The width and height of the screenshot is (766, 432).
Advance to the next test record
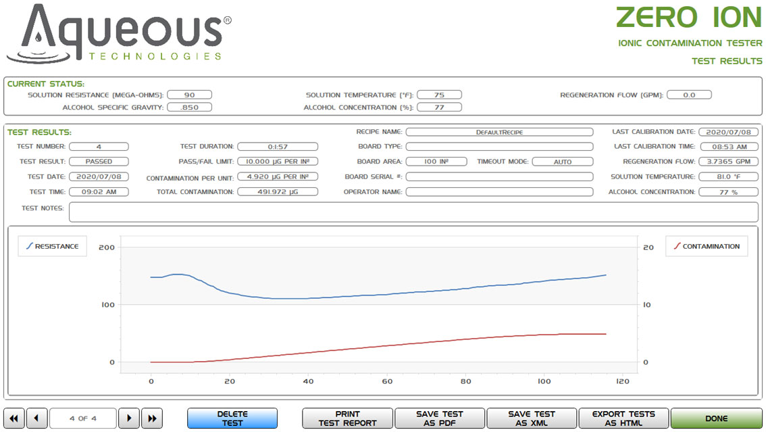pos(129,418)
